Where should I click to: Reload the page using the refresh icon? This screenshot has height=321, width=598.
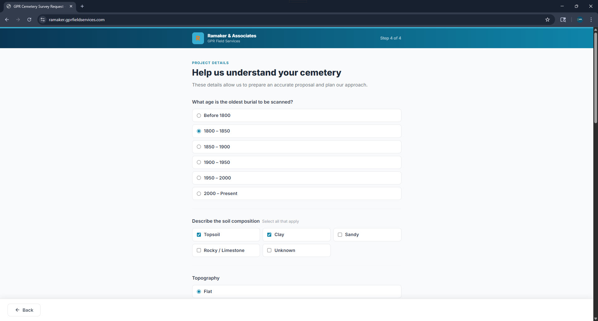29,20
